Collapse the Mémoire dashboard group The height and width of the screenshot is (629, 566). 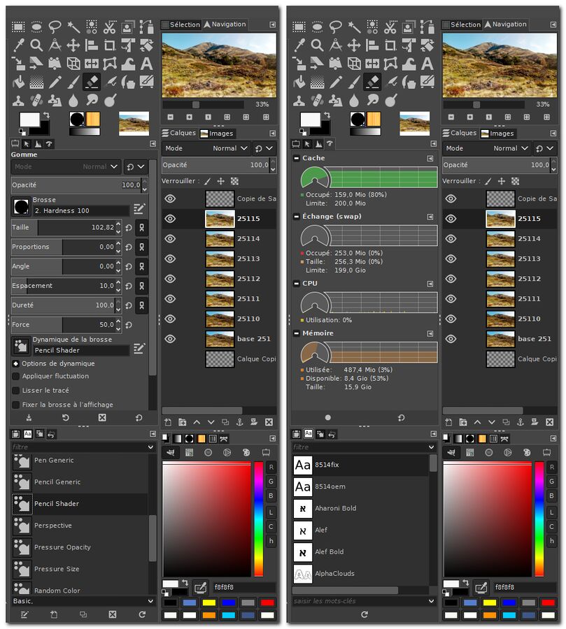click(297, 333)
